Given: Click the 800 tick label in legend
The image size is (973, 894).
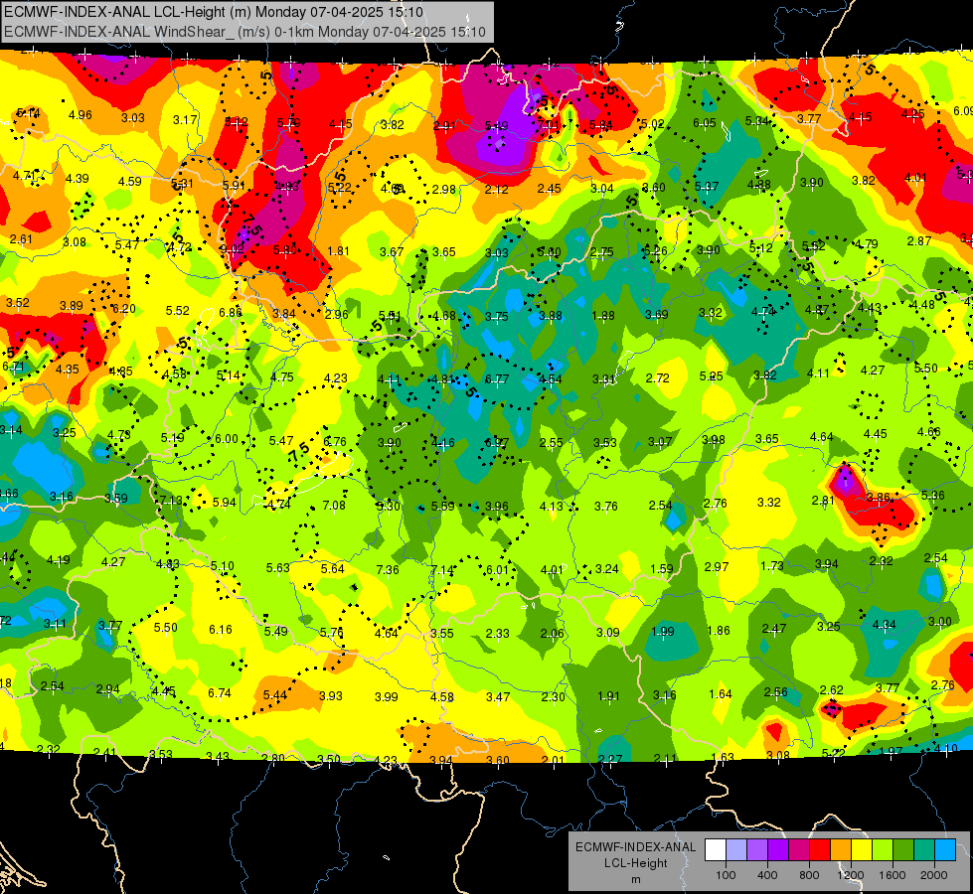Looking at the screenshot, I should click(x=809, y=875).
